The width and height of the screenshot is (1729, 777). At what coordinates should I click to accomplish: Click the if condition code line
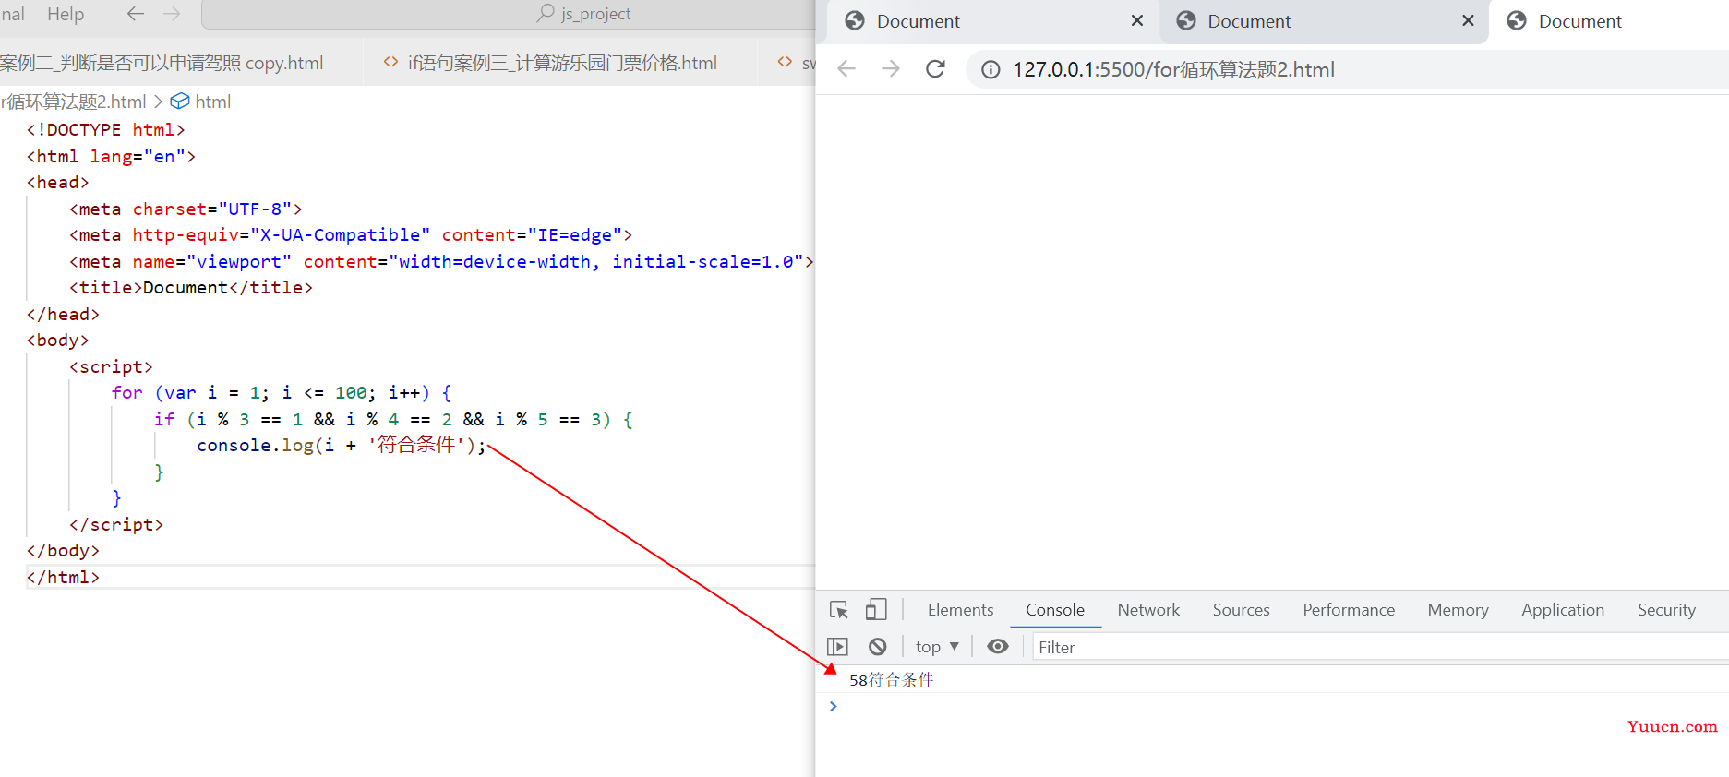click(393, 420)
